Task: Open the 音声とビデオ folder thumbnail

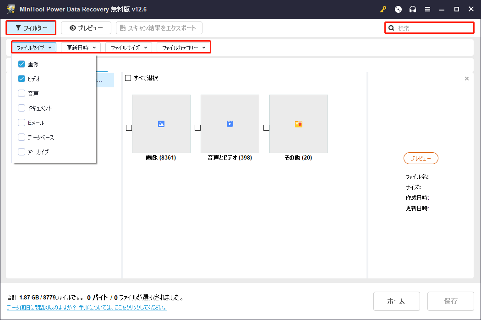Action: tap(230, 123)
